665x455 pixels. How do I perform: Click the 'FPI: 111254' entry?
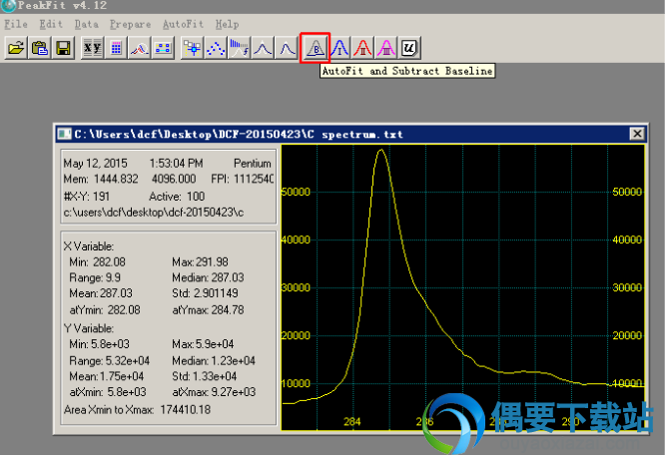[243, 180]
